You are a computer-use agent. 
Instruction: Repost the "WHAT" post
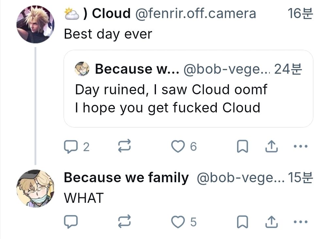pos(124,222)
